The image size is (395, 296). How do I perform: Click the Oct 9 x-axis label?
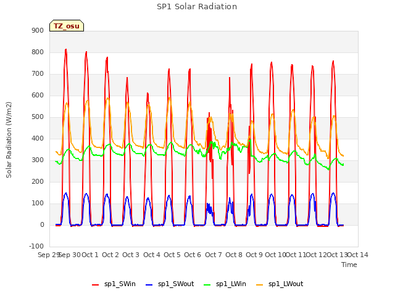click(x=254, y=255)
